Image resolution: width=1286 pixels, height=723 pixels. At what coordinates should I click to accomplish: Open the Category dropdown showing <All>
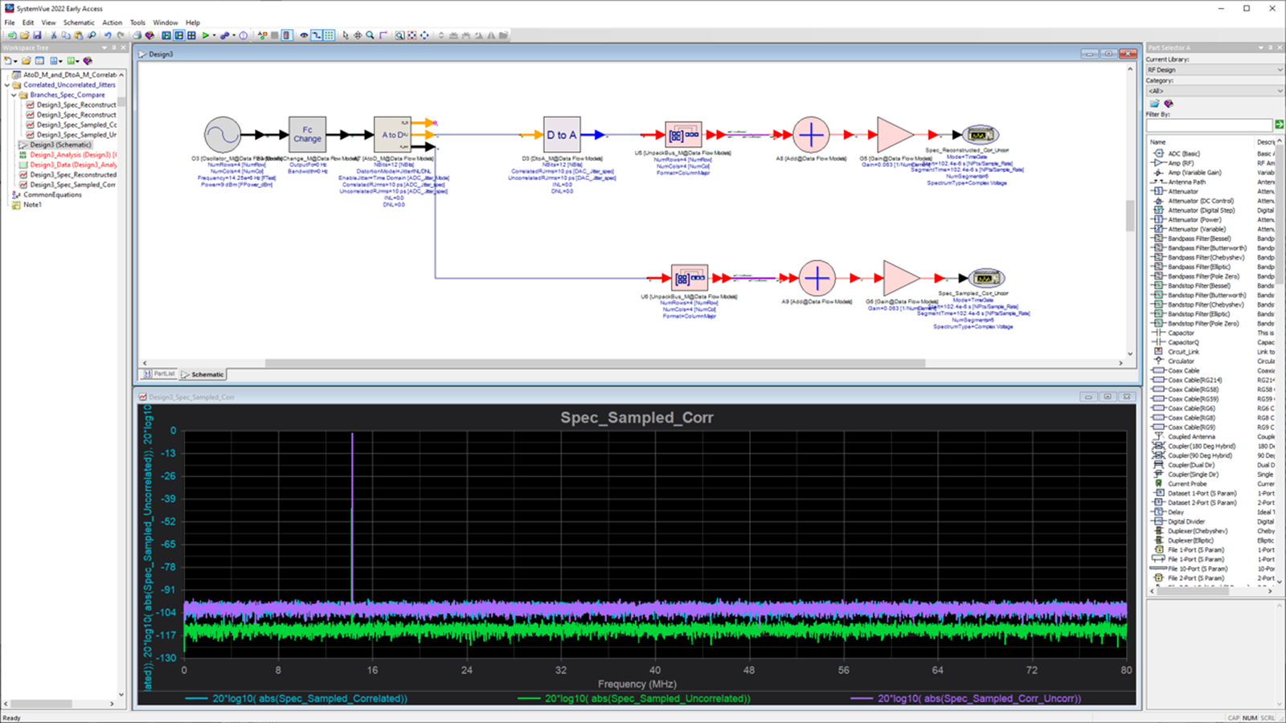point(1280,91)
